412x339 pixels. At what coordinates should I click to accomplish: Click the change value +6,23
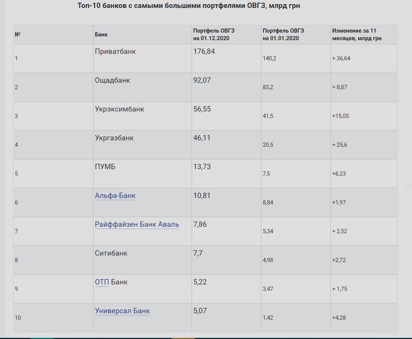pyautogui.click(x=339, y=174)
